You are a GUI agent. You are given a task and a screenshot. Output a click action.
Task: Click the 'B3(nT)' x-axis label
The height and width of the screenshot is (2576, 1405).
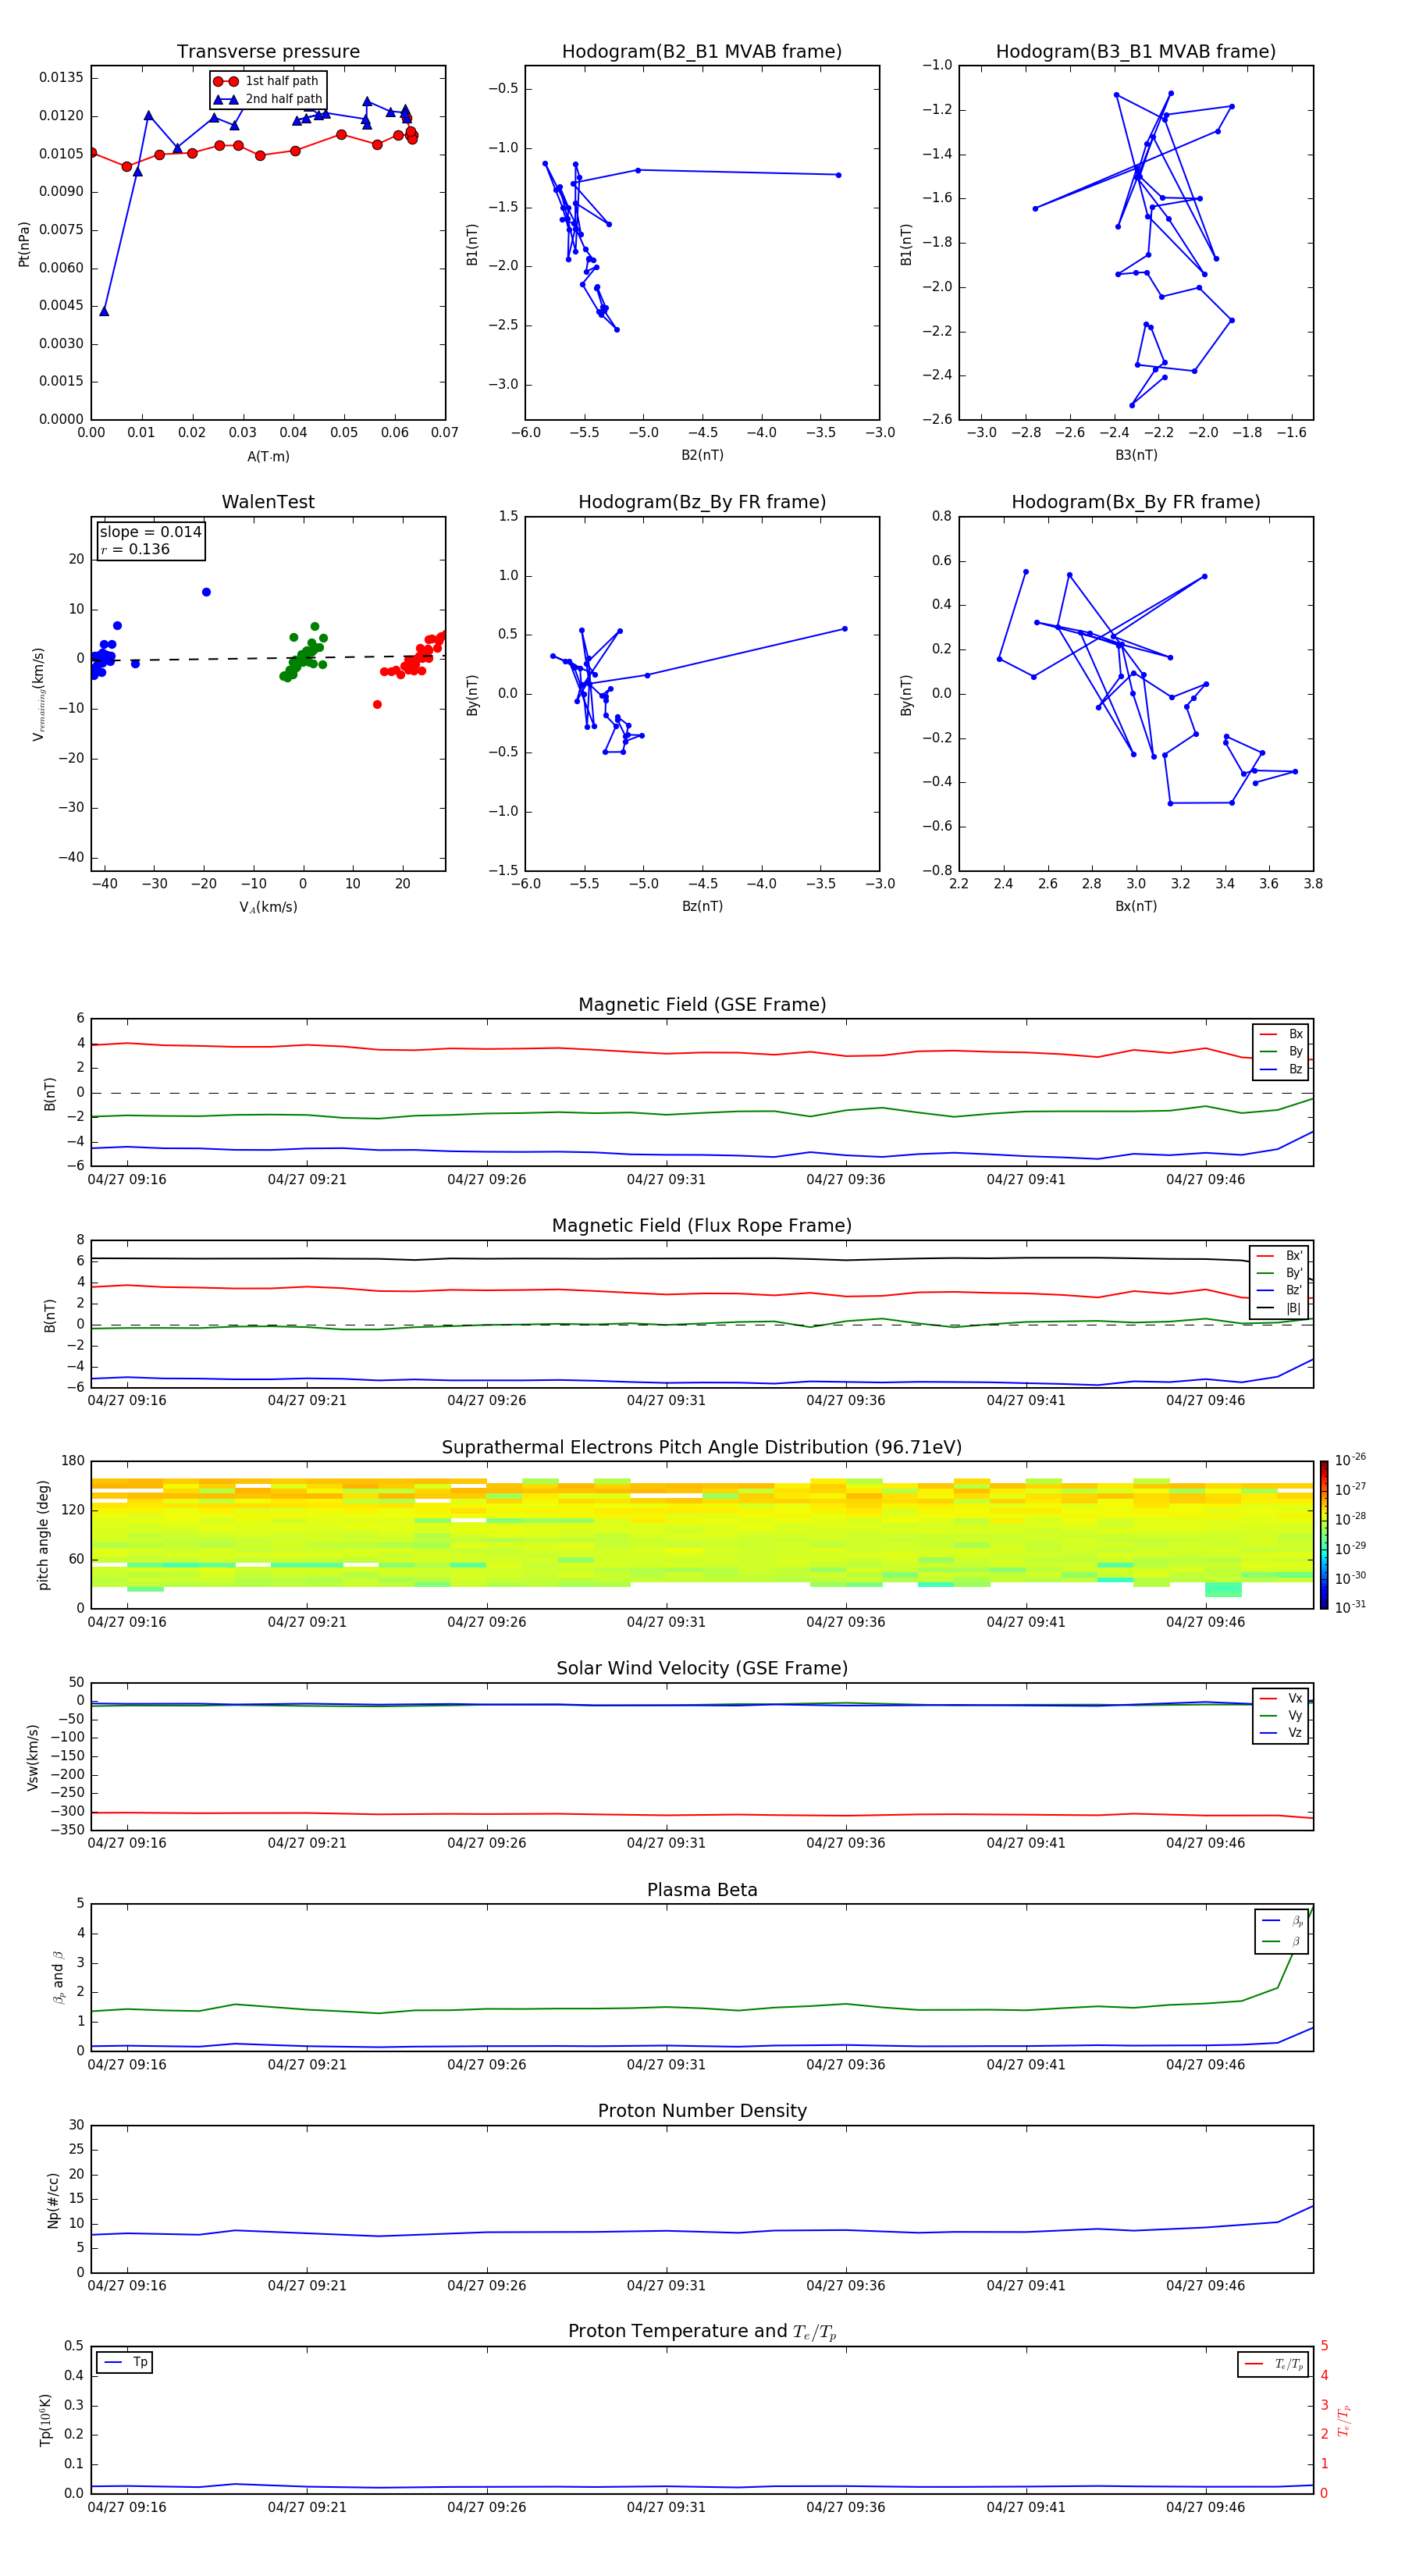click(1136, 455)
